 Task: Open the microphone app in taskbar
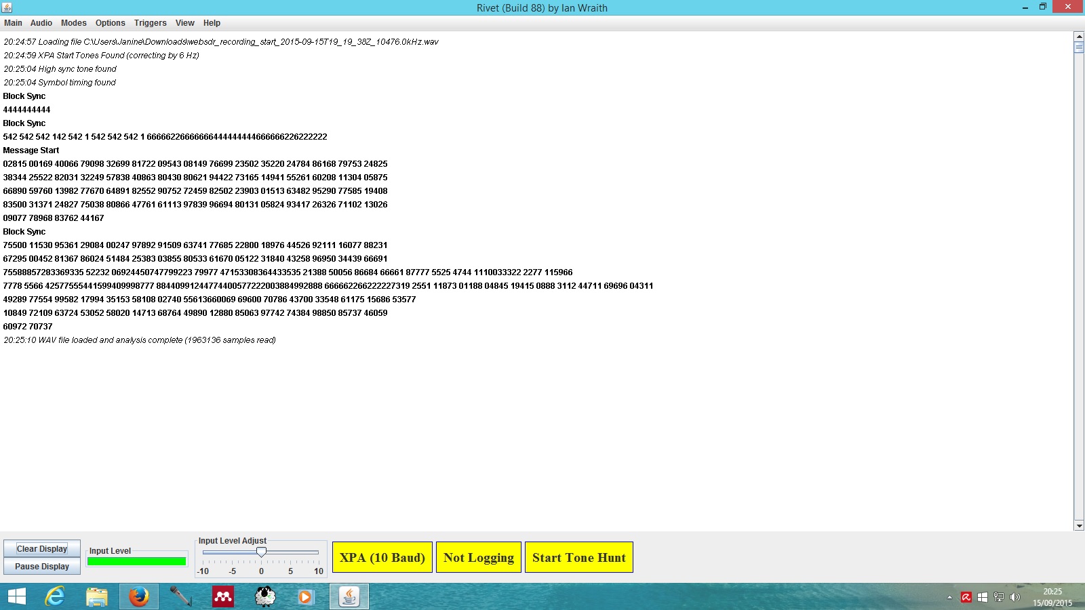pyautogui.click(x=181, y=596)
